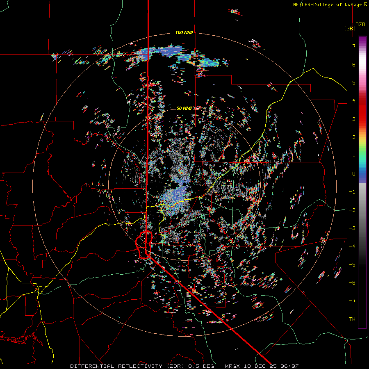Click the -4 value on color scale
This screenshot has height=369, width=369.
click(352, 246)
